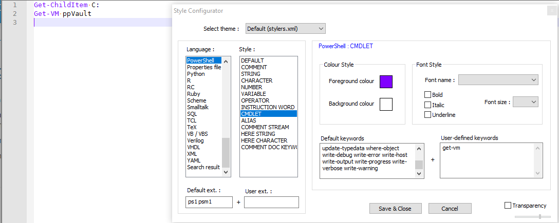Click User-defined keywords scroll-up arrow
The width and height of the screenshot is (559, 223).
[538, 148]
